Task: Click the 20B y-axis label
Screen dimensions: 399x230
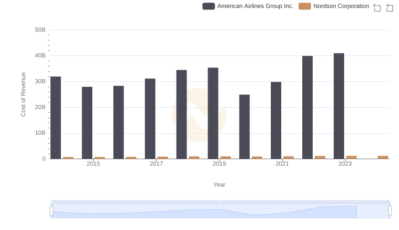Action: (40, 107)
